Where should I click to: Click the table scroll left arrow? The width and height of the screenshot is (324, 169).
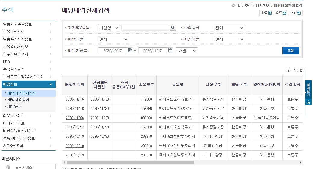coord(64,163)
